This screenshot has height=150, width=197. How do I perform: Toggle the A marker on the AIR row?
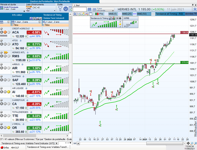[2, 68]
